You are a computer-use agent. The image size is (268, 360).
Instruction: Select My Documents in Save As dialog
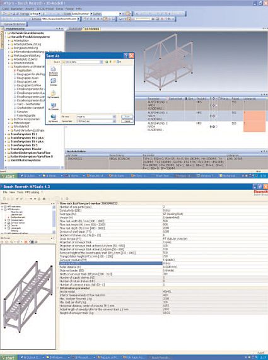point(53,95)
